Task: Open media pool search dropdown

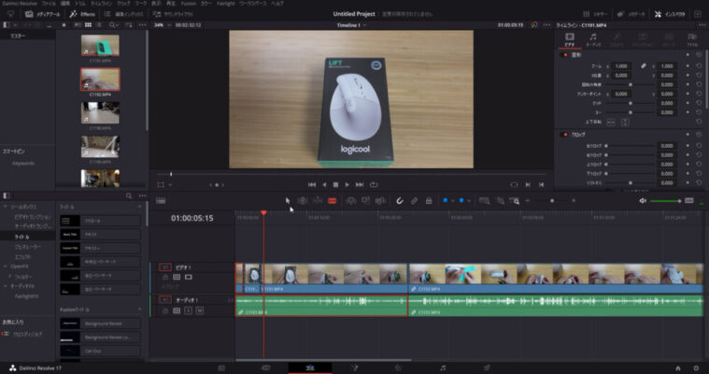Action: 113,25
